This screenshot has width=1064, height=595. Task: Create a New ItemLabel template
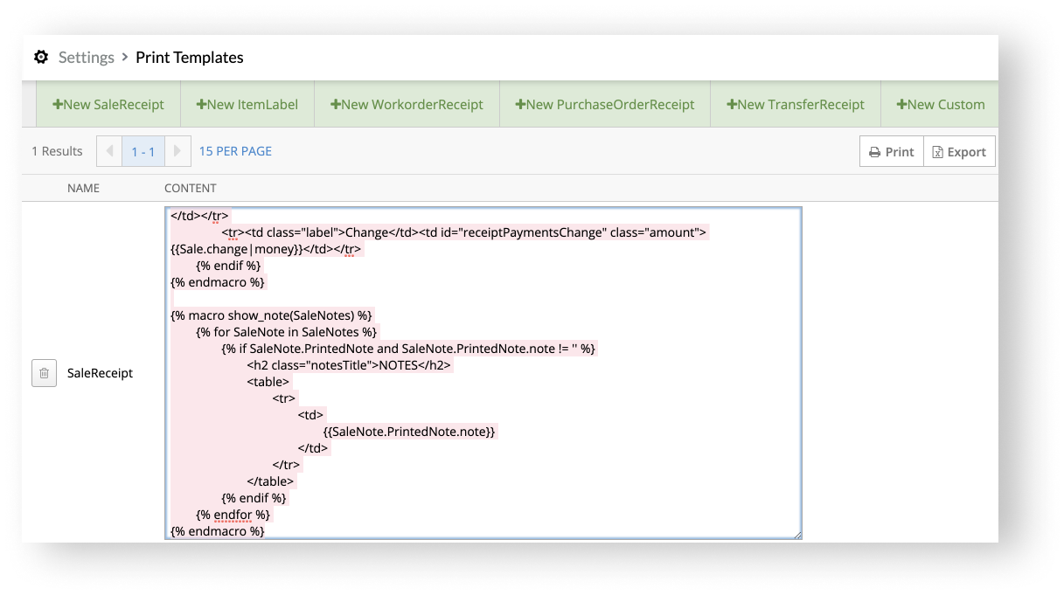point(247,104)
